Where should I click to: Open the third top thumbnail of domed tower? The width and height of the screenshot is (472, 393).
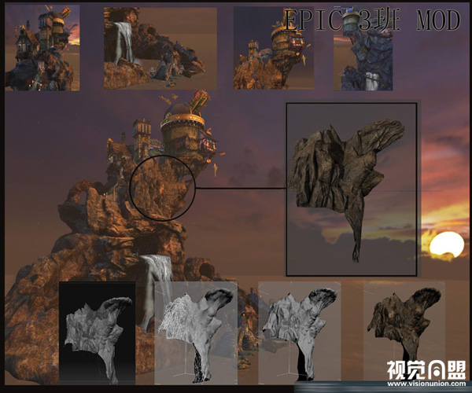[273, 48]
